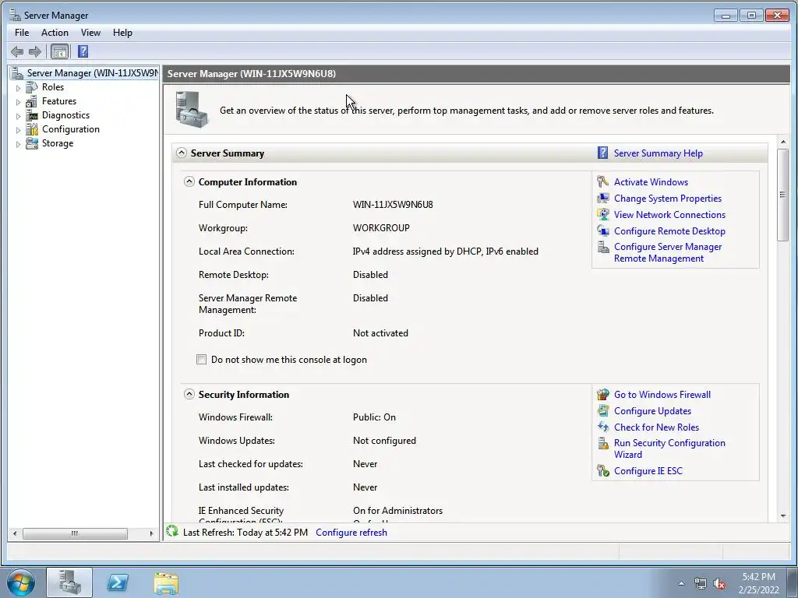This screenshot has width=798, height=598.
Task: Click the Configure Server Manager Remote Management icon
Action: point(603,247)
